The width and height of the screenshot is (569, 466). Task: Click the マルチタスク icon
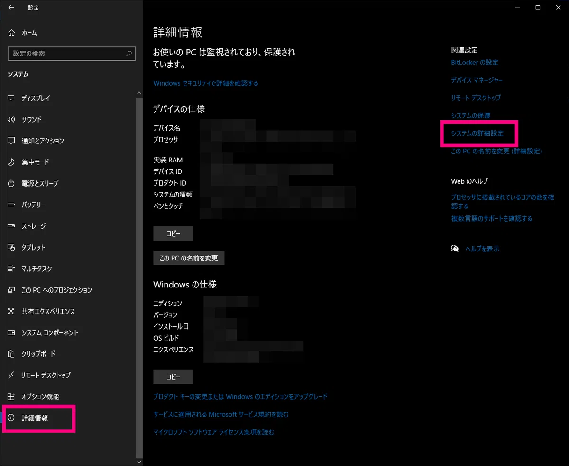pos(12,269)
